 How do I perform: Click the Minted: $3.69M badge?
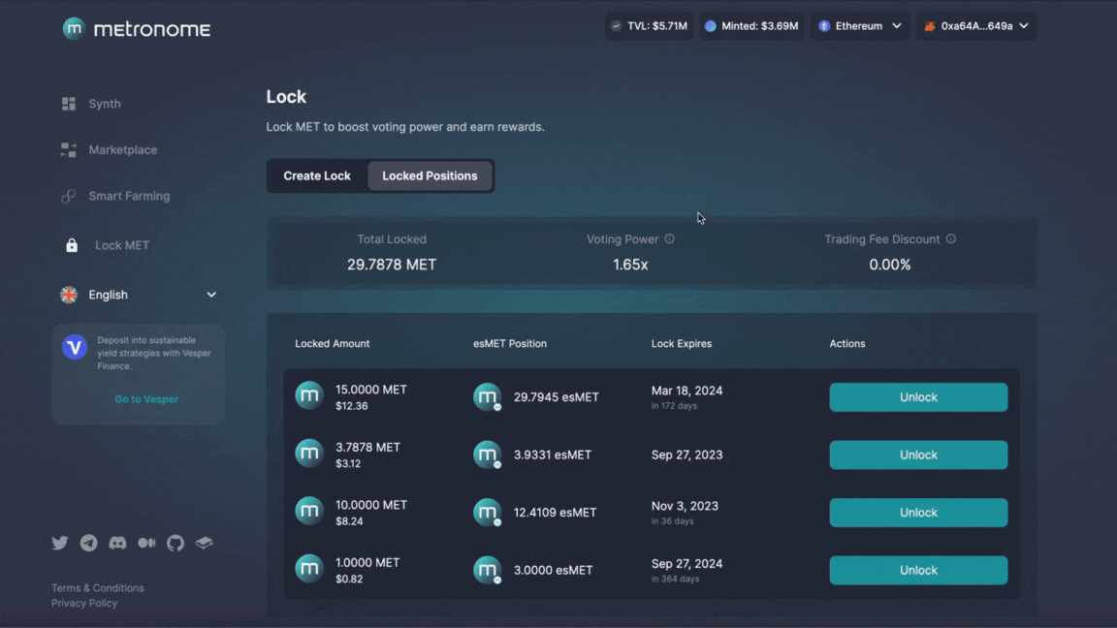(751, 26)
